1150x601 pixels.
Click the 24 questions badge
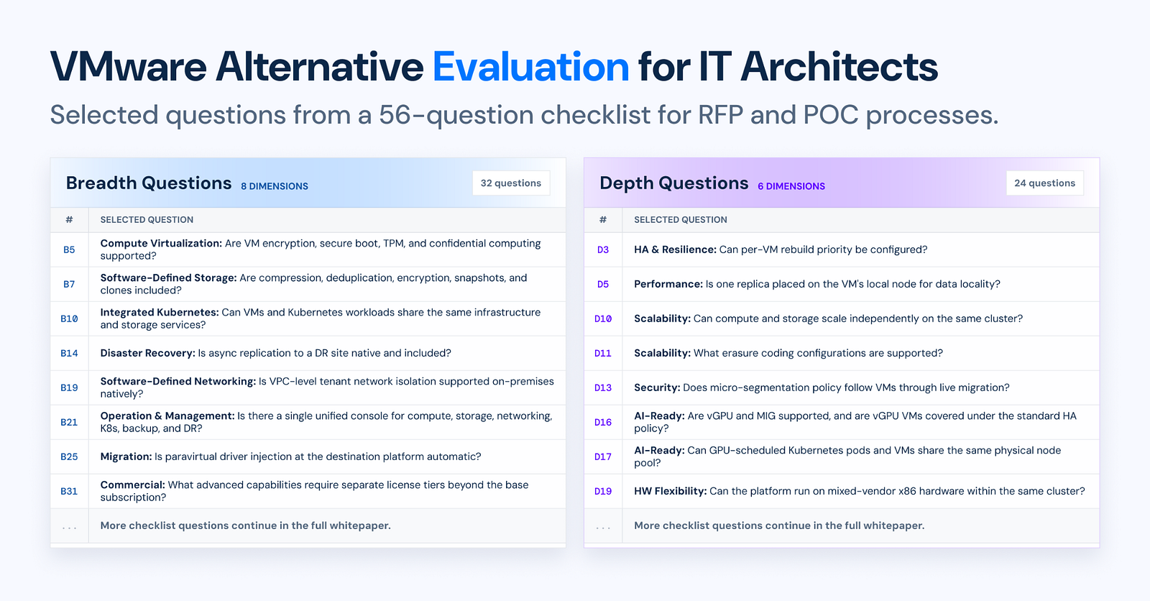[x=1045, y=183]
